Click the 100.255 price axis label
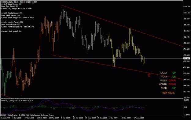Viewport: 191px width, 120px height. click(x=187, y=13)
